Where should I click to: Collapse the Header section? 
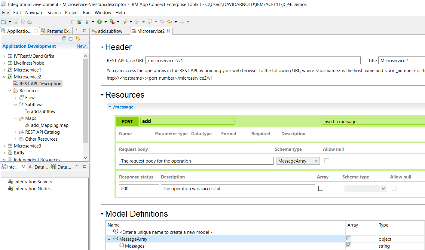(x=102, y=47)
